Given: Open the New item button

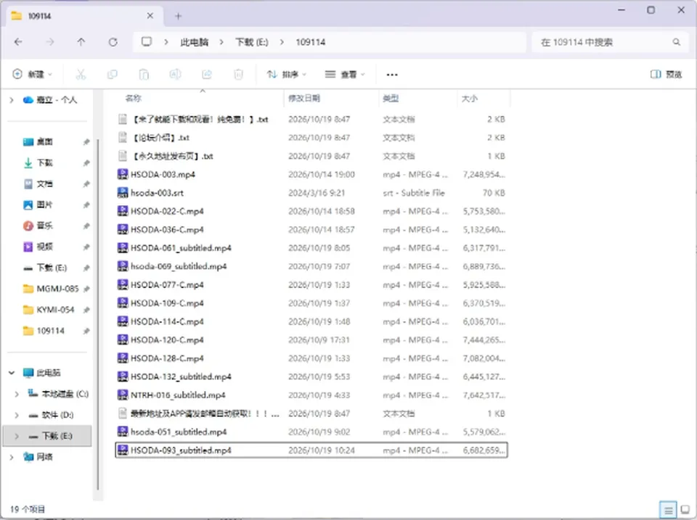Looking at the screenshot, I should (33, 74).
